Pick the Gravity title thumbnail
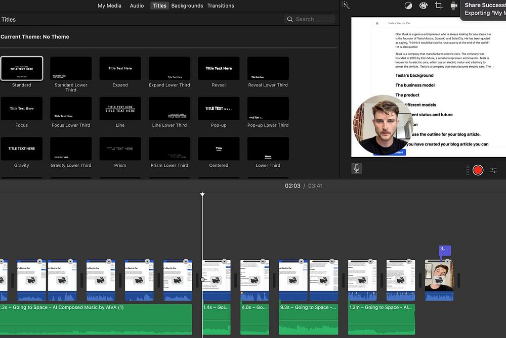506x338 pixels. tap(22, 149)
